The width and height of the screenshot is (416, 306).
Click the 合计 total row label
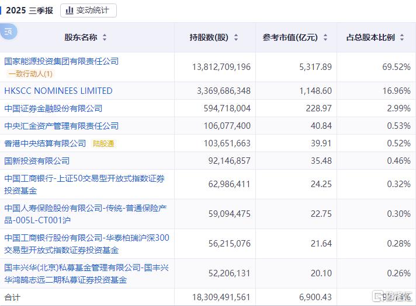tap(12, 297)
